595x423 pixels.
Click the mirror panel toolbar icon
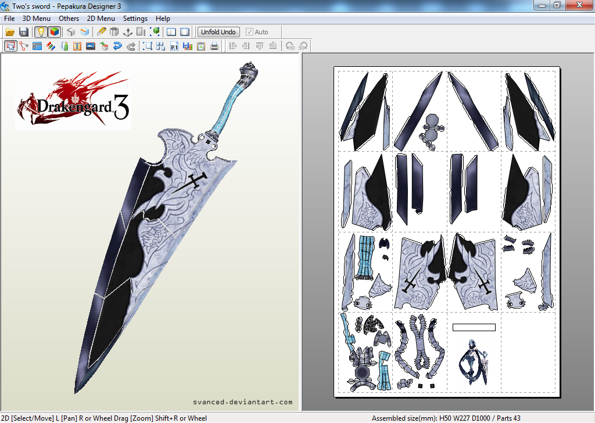tap(141, 32)
